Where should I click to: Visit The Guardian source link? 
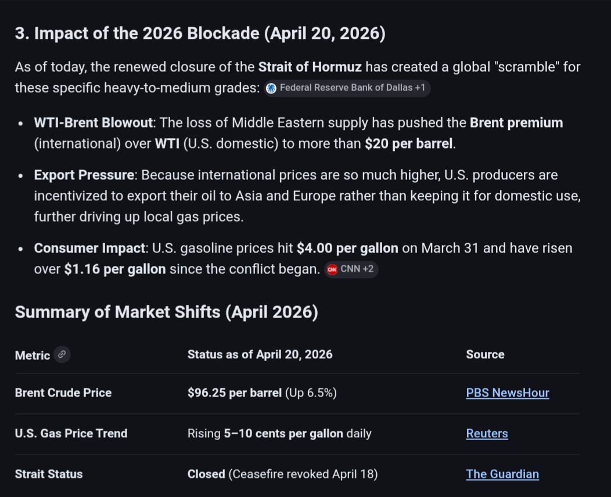[502, 474]
